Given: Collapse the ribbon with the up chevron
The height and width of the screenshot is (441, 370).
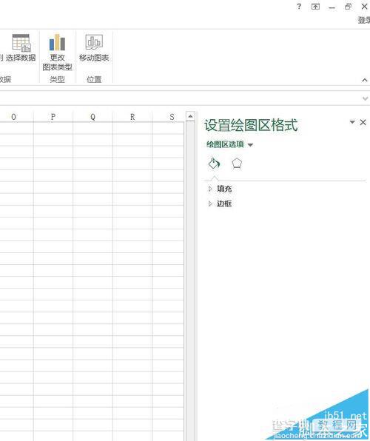Looking at the screenshot, I should pyautogui.click(x=365, y=80).
